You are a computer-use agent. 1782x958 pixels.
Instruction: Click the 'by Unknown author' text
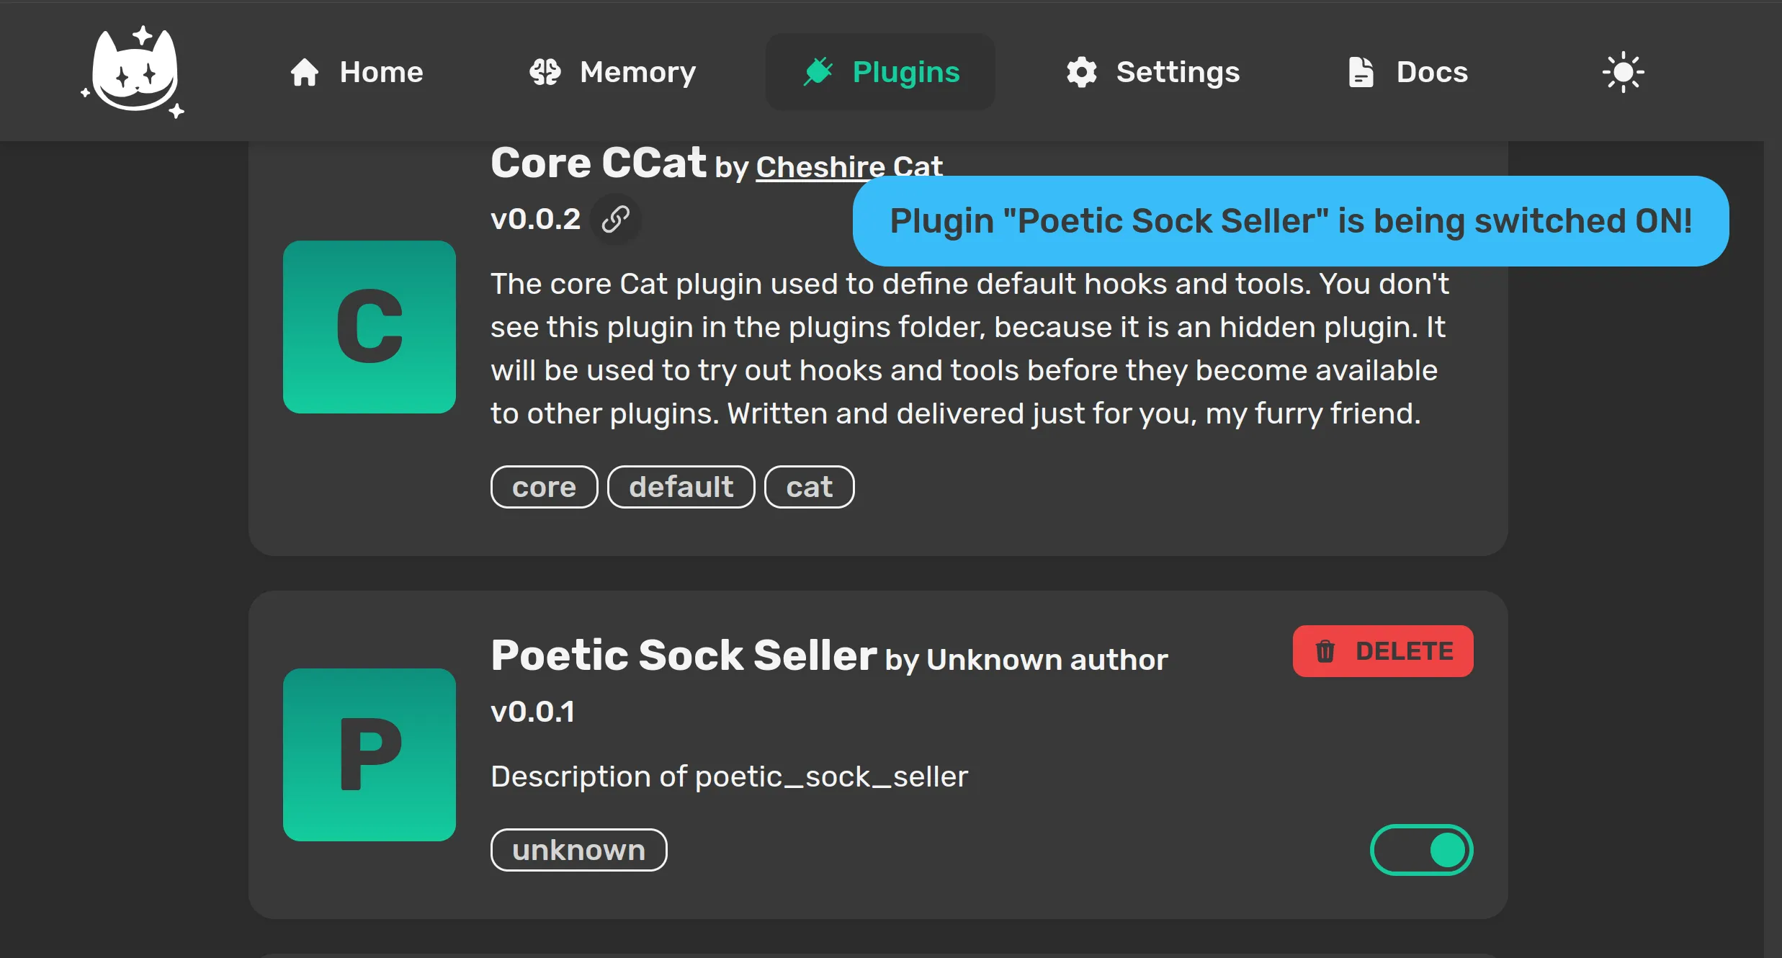[1026, 660]
